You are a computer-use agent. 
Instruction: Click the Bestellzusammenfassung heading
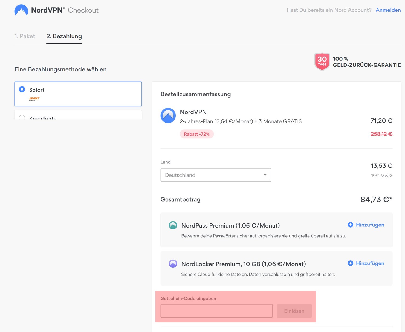point(196,94)
